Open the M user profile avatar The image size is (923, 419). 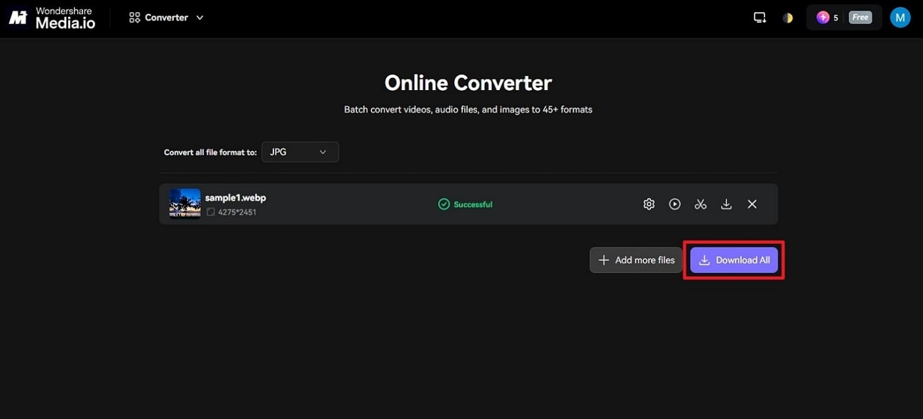click(900, 18)
